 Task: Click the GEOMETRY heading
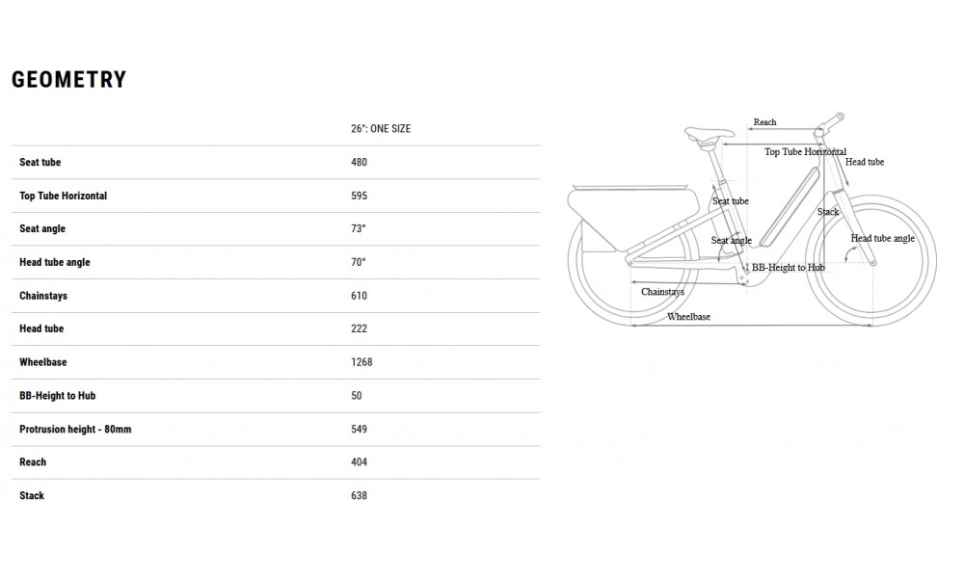coord(68,80)
